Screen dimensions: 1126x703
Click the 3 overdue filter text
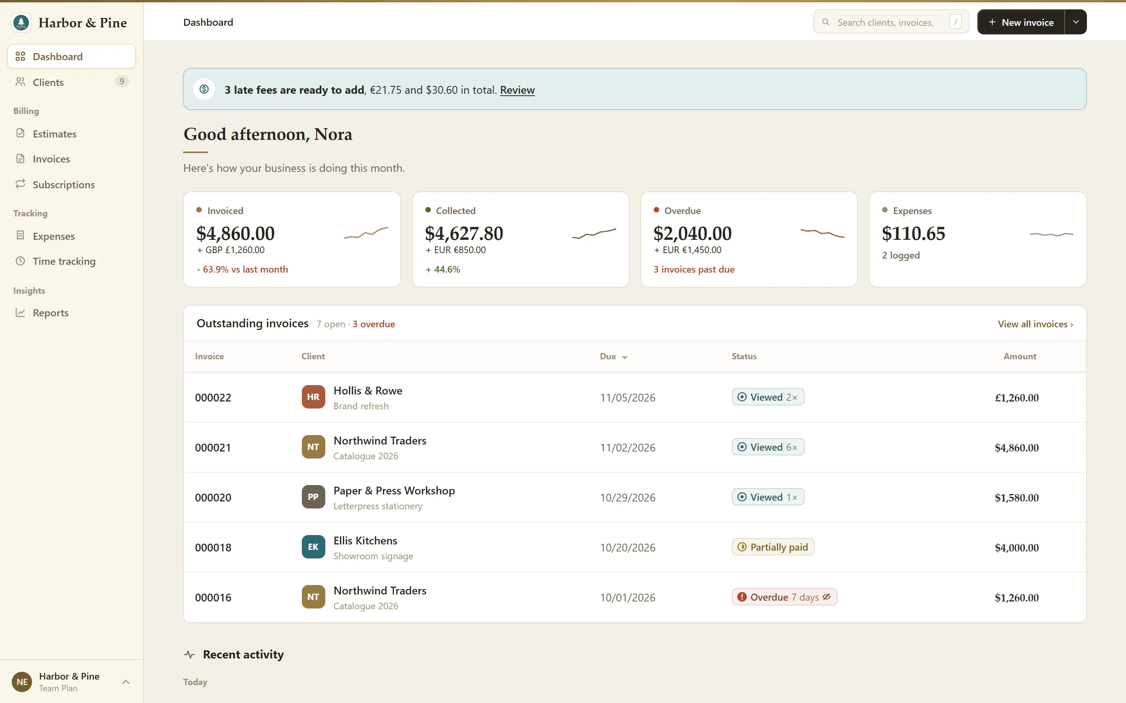coord(374,324)
